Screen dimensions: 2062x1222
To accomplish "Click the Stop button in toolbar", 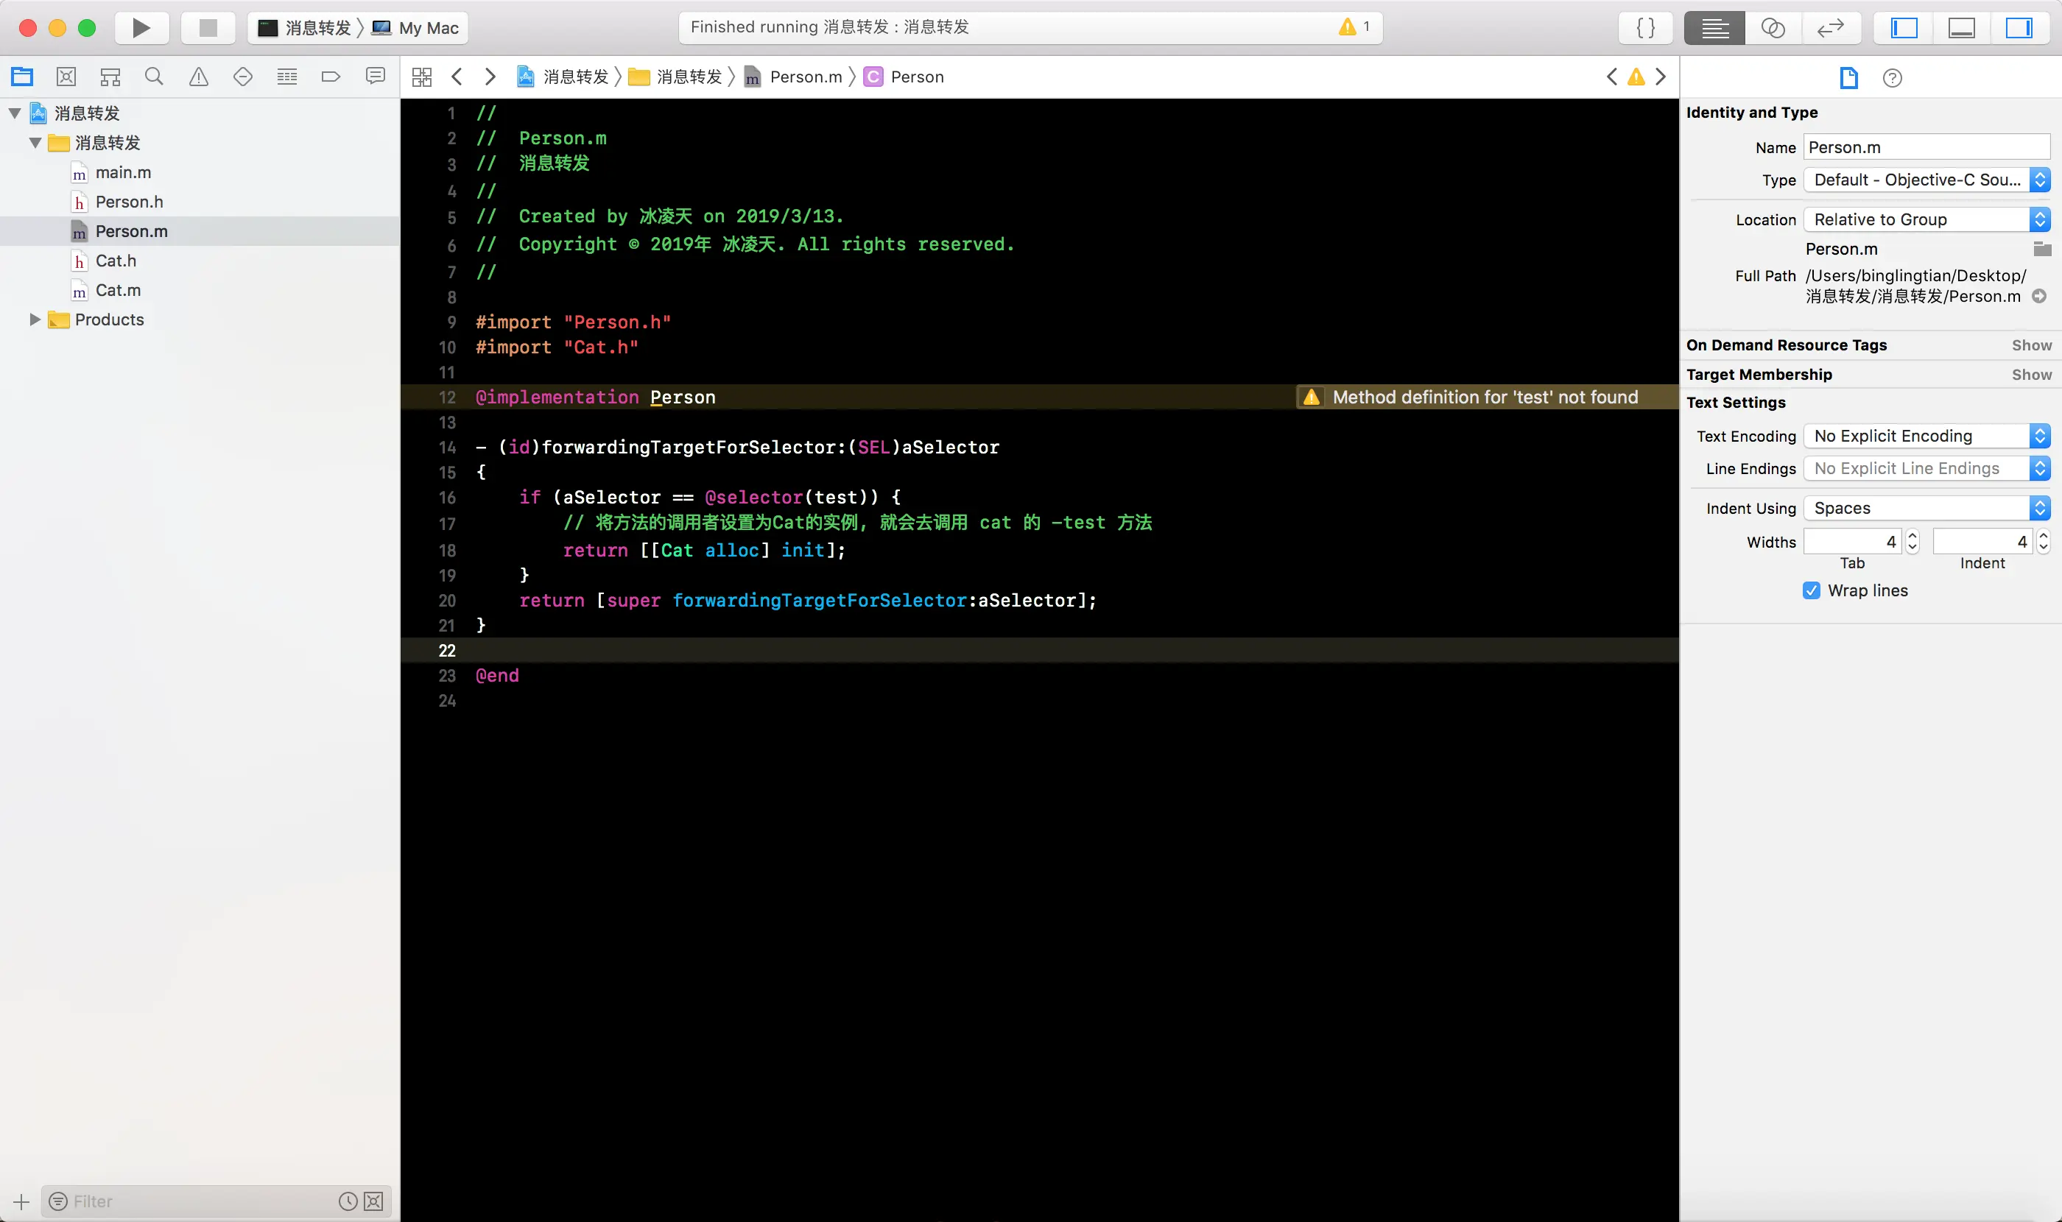I will 208,28.
